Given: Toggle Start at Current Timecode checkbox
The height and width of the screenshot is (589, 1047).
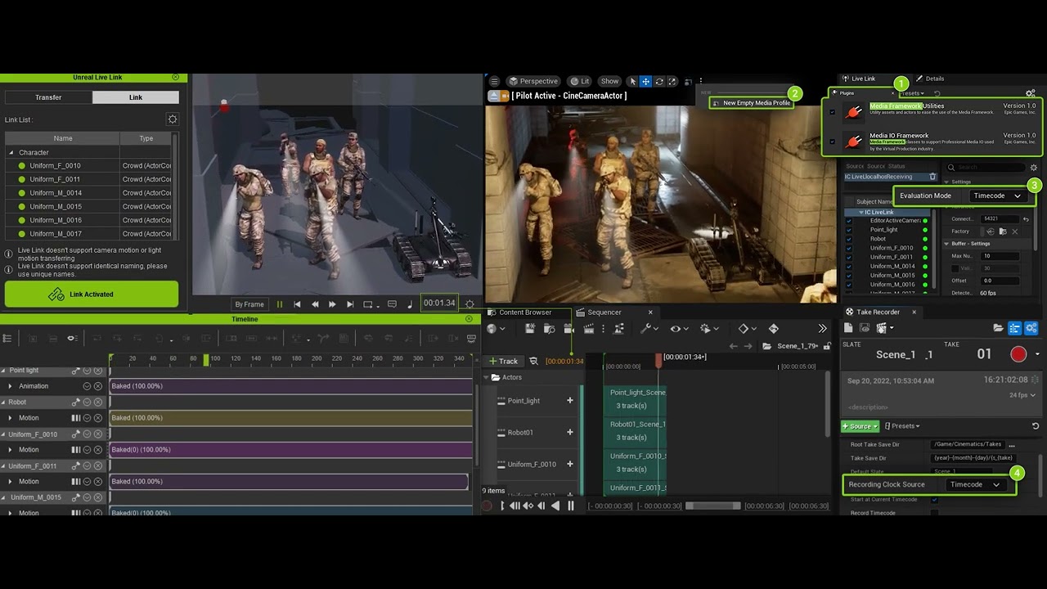Looking at the screenshot, I should point(934,499).
